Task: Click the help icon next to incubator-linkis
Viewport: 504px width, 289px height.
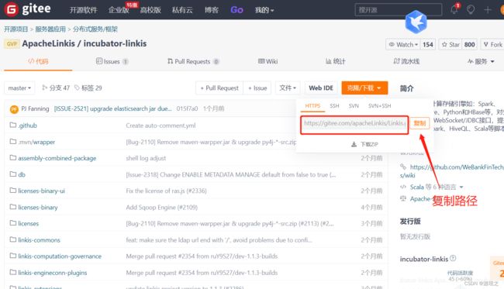Action: [453, 258]
